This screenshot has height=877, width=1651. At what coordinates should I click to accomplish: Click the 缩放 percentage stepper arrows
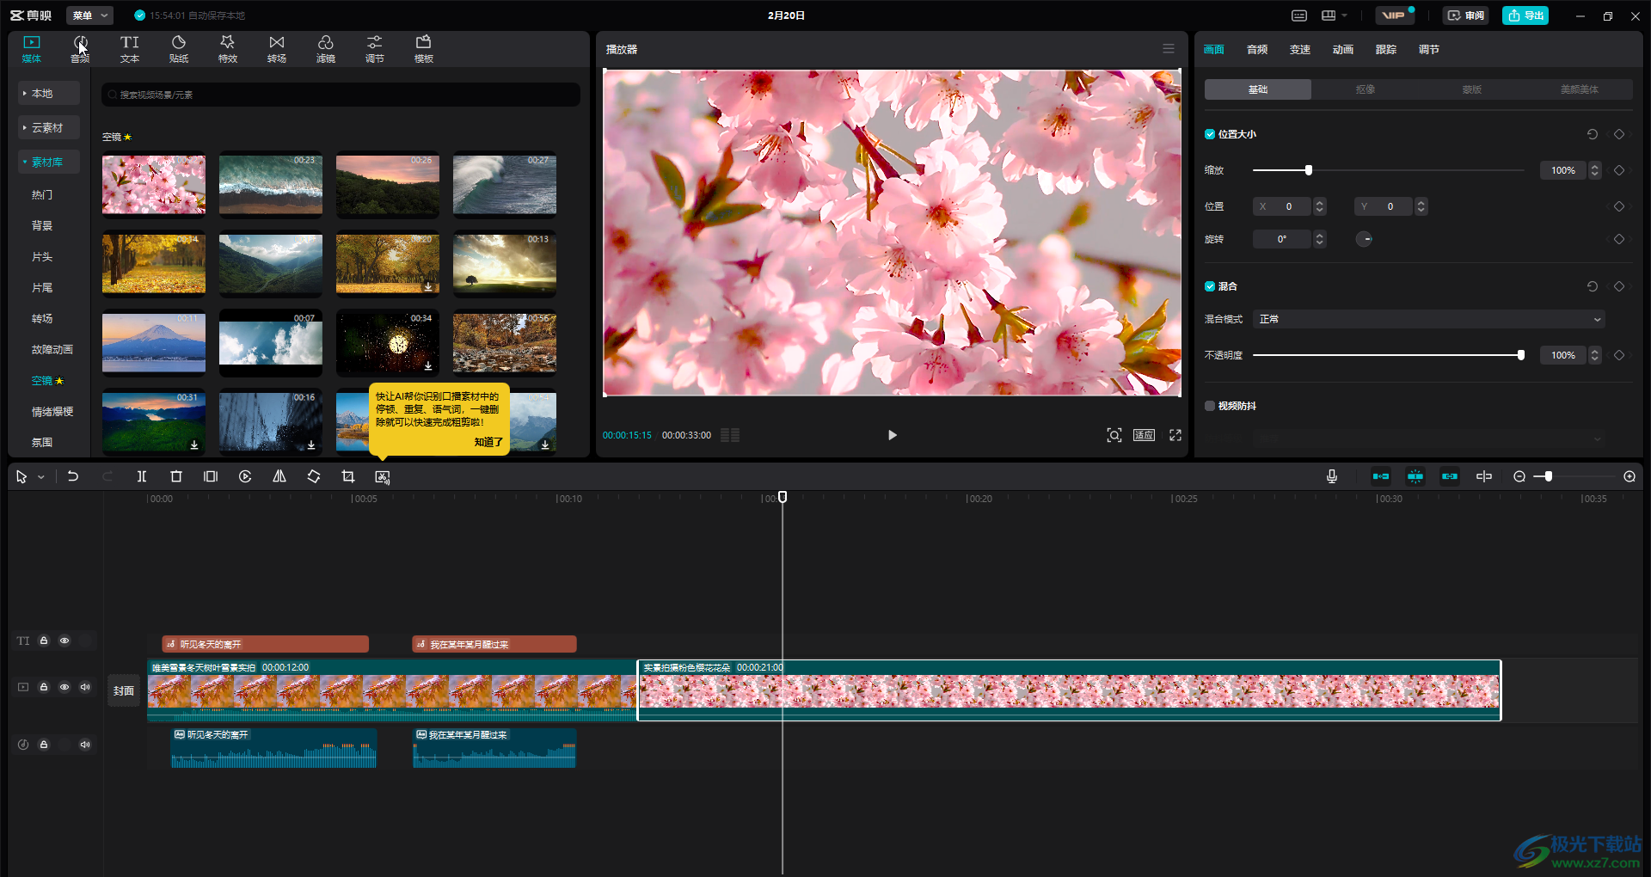pyautogui.click(x=1595, y=170)
